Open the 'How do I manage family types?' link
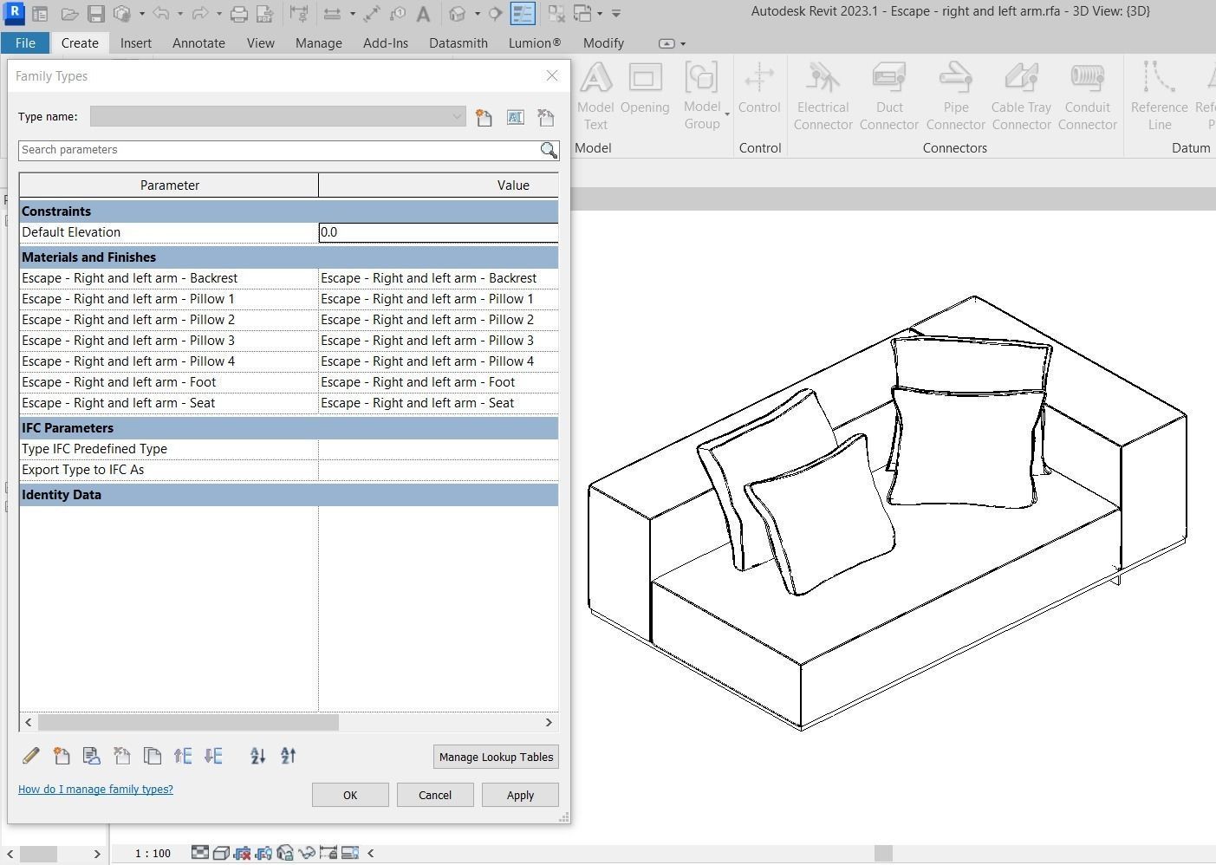The width and height of the screenshot is (1216, 865). pyautogui.click(x=95, y=790)
